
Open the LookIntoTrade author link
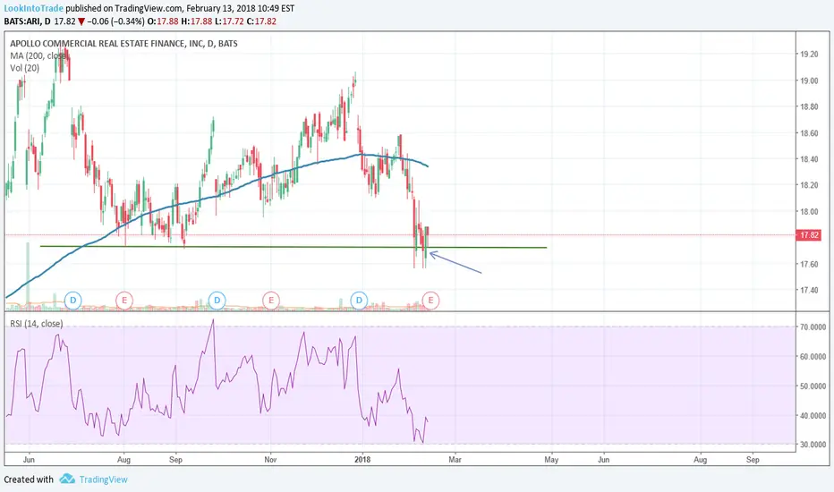tap(33, 9)
